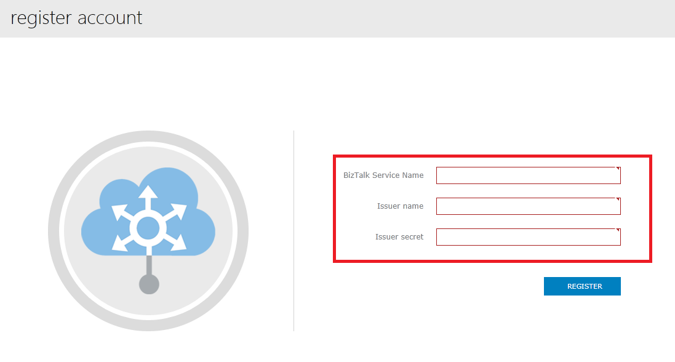Screen dimensions: 675x362
Task: Click the blue REGISTER button
Action: pos(582,286)
